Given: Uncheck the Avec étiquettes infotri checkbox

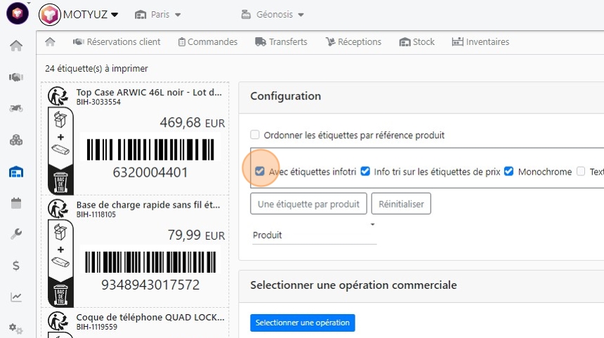Looking at the screenshot, I should coord(260,171).
